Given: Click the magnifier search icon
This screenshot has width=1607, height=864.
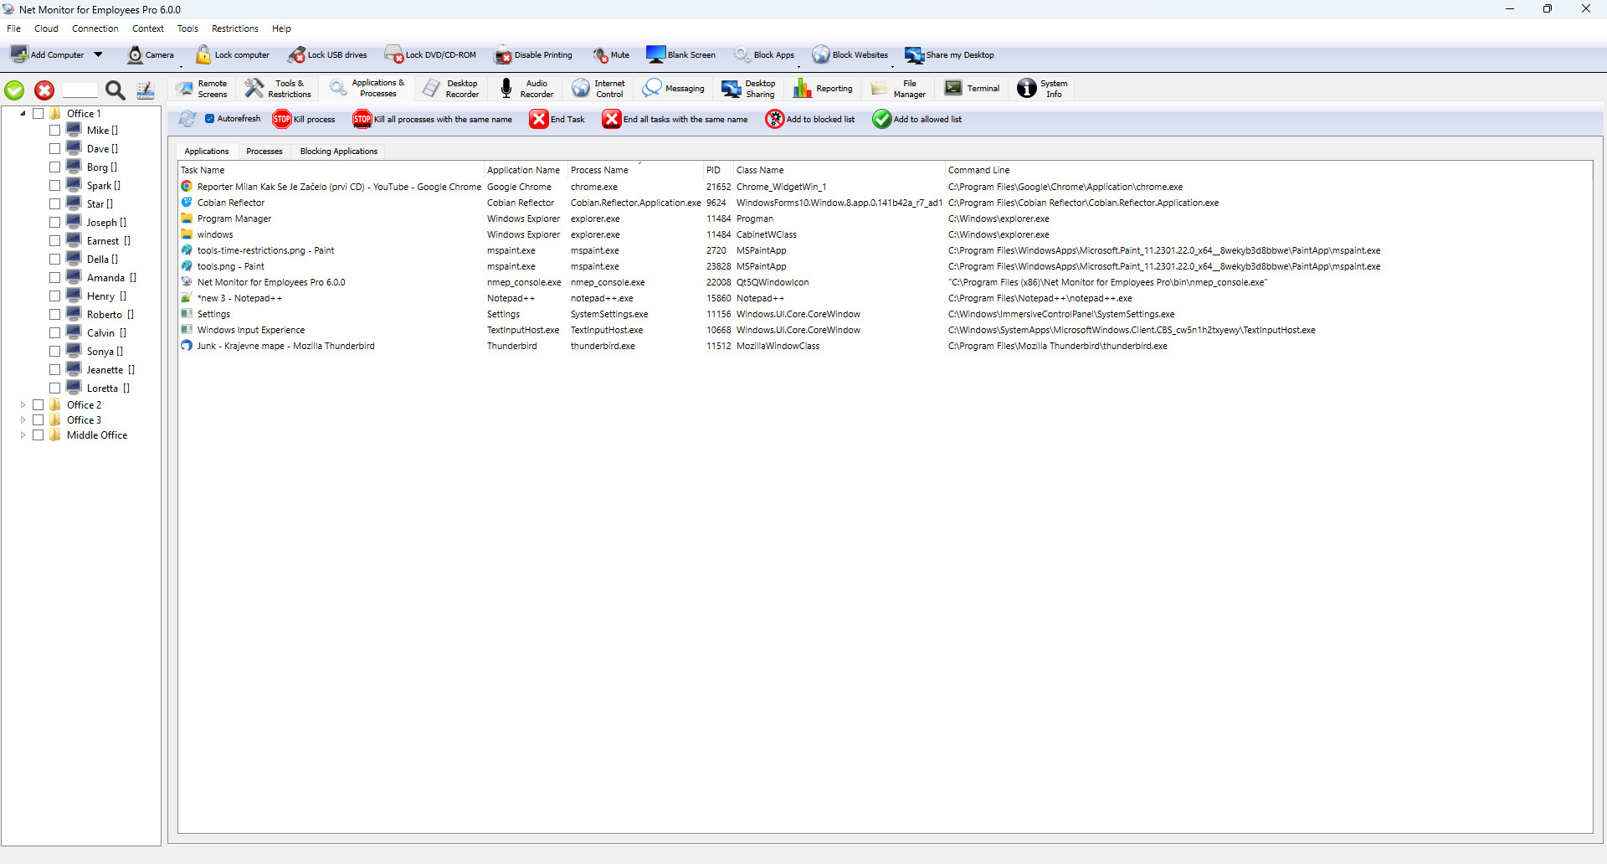Looking at the screenshot, I should pos(116,90).
